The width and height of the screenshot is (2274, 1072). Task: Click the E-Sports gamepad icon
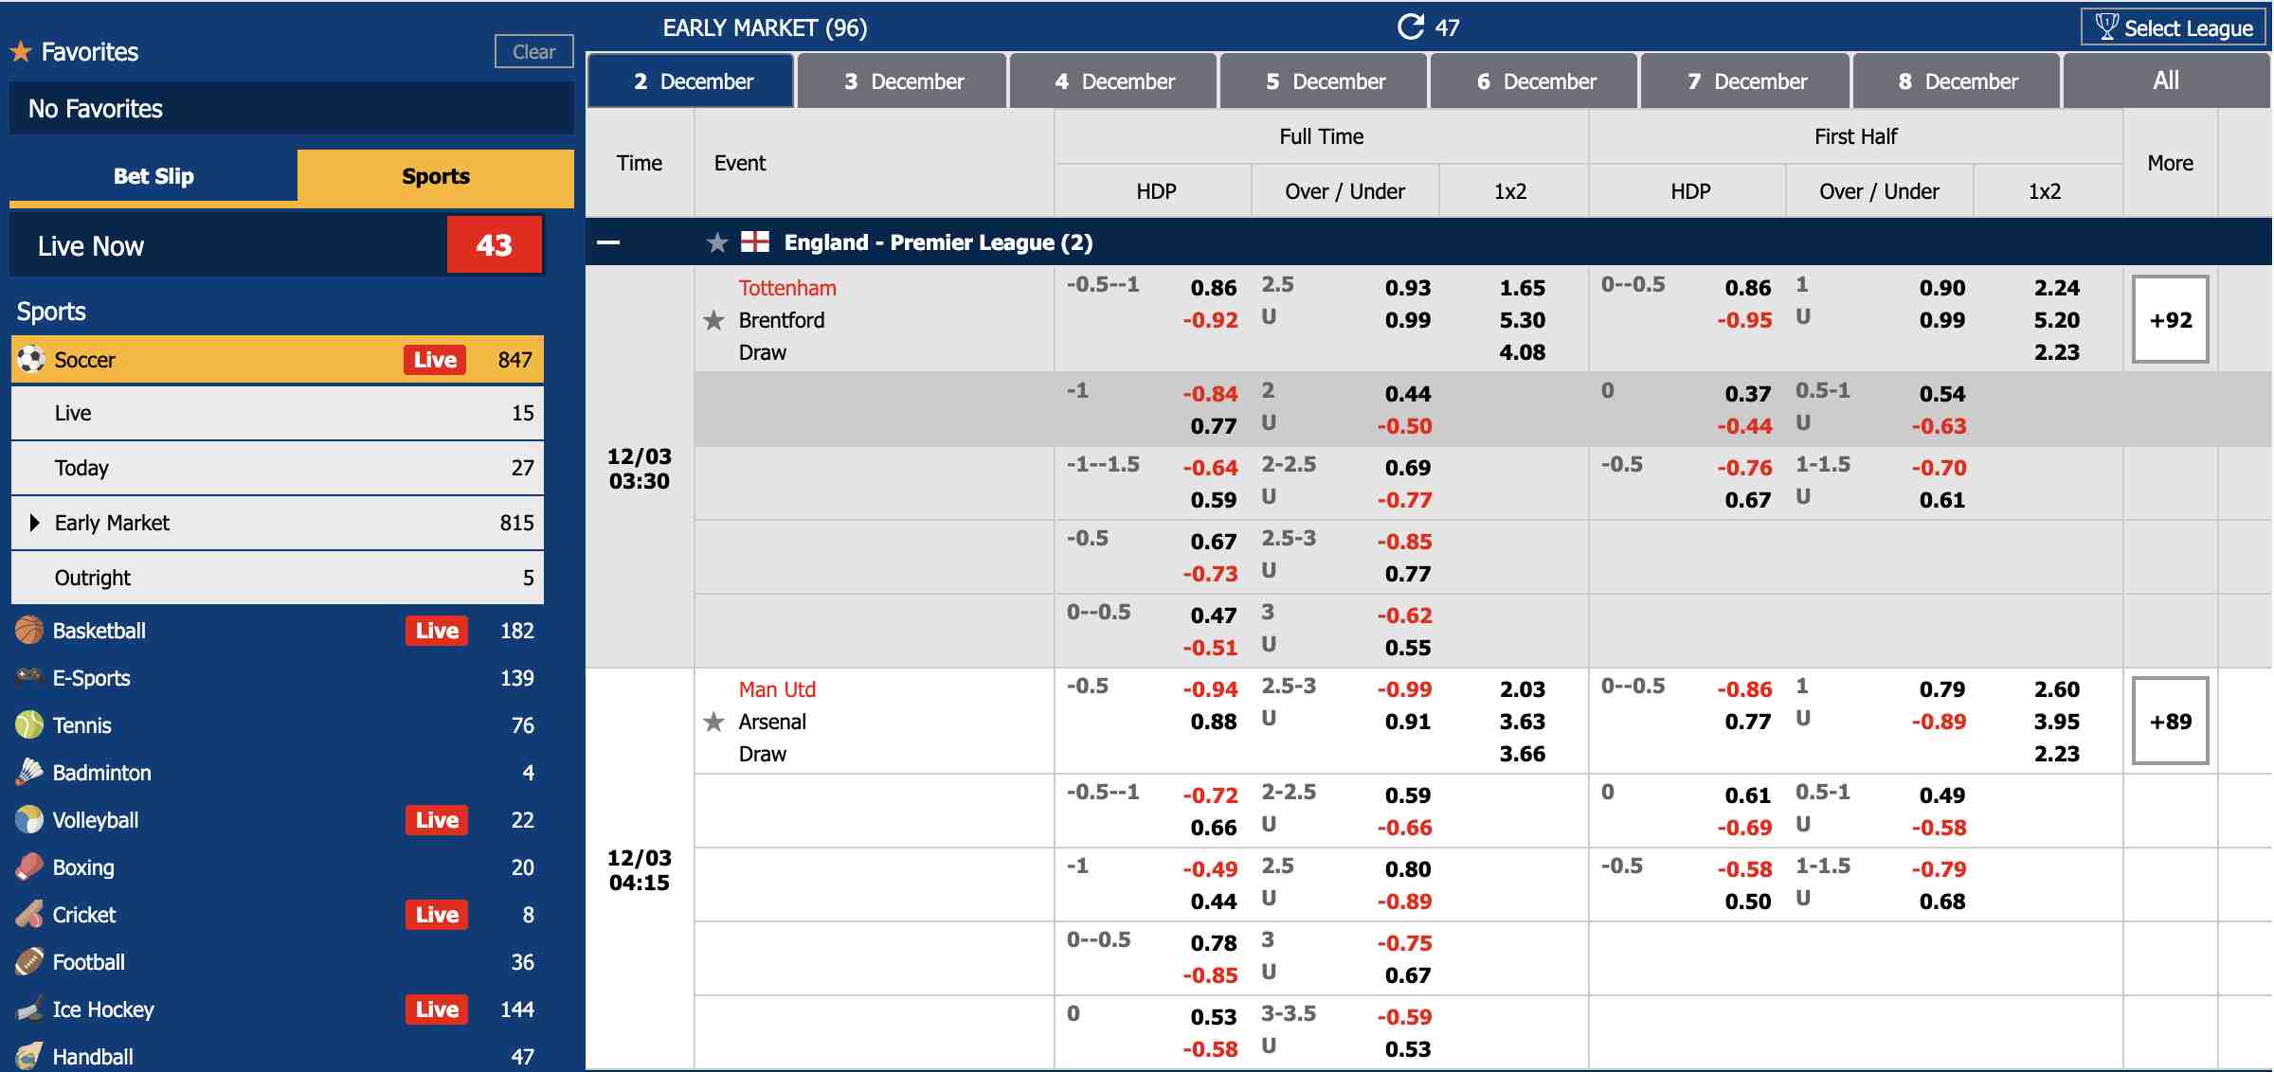click(x=29, y=677)
